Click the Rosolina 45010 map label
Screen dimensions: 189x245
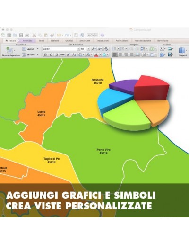click(98, 82)
